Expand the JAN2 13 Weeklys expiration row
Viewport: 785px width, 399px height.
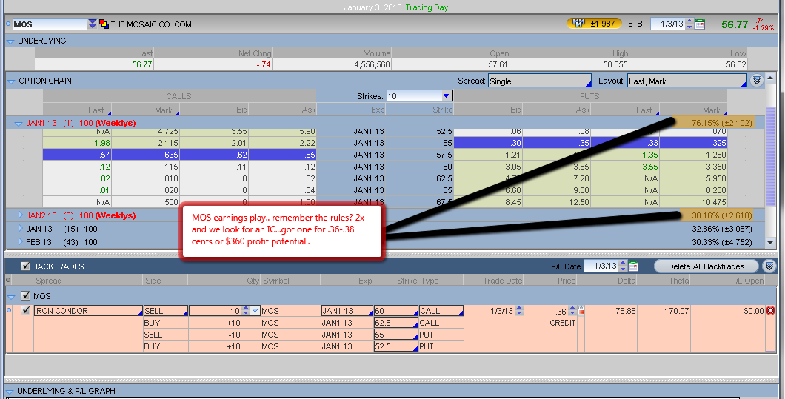pyautogui.click(x=20, y=215)
